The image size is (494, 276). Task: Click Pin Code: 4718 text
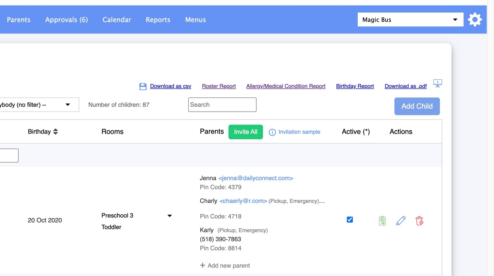[x=221, y=216]
